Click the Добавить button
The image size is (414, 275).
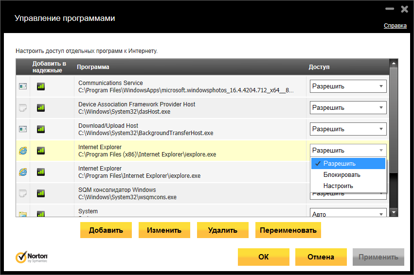[106, 230]
